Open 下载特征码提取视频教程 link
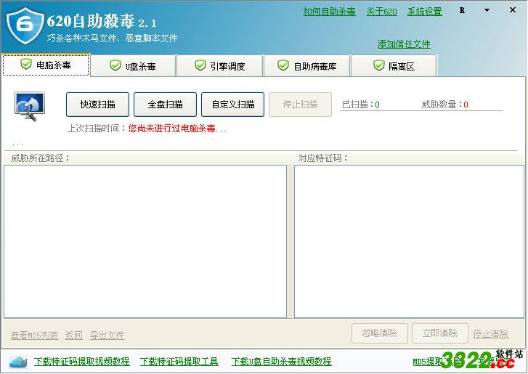This screenshot has width=528, height=374. click(x=81, y=362)
